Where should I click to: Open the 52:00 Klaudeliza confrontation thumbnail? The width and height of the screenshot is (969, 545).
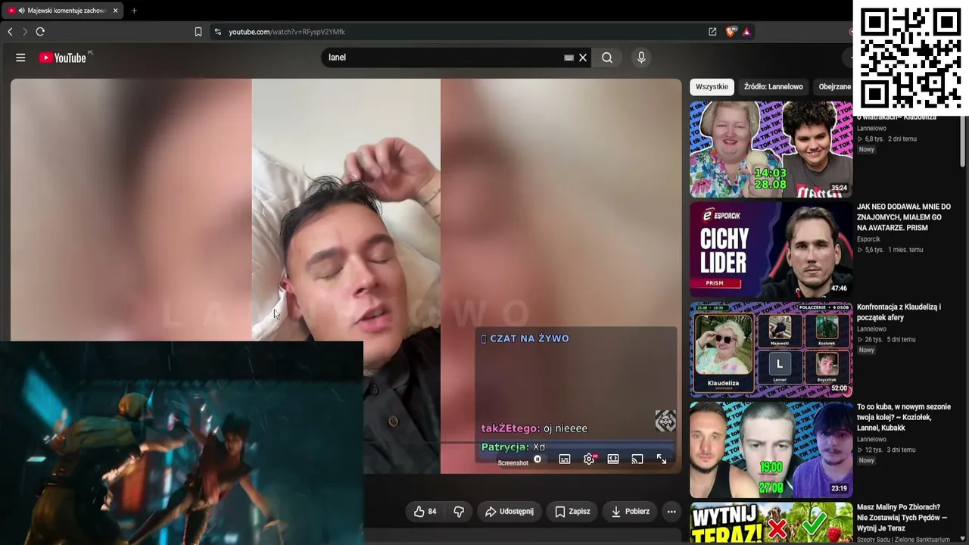771,350
